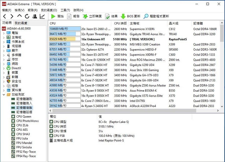Select AIDA64 v6.60.5900 root tree node

coord(16,28)
